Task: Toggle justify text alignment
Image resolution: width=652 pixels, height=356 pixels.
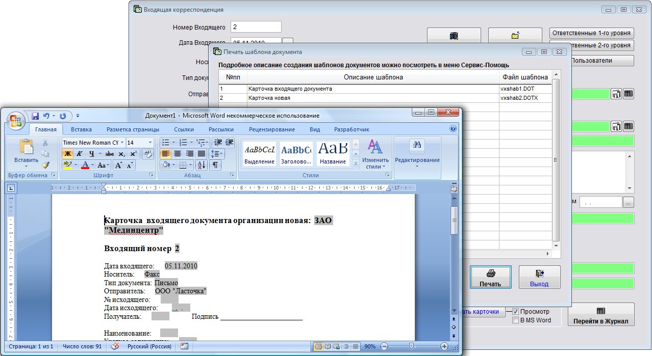Action: point(202,154)
